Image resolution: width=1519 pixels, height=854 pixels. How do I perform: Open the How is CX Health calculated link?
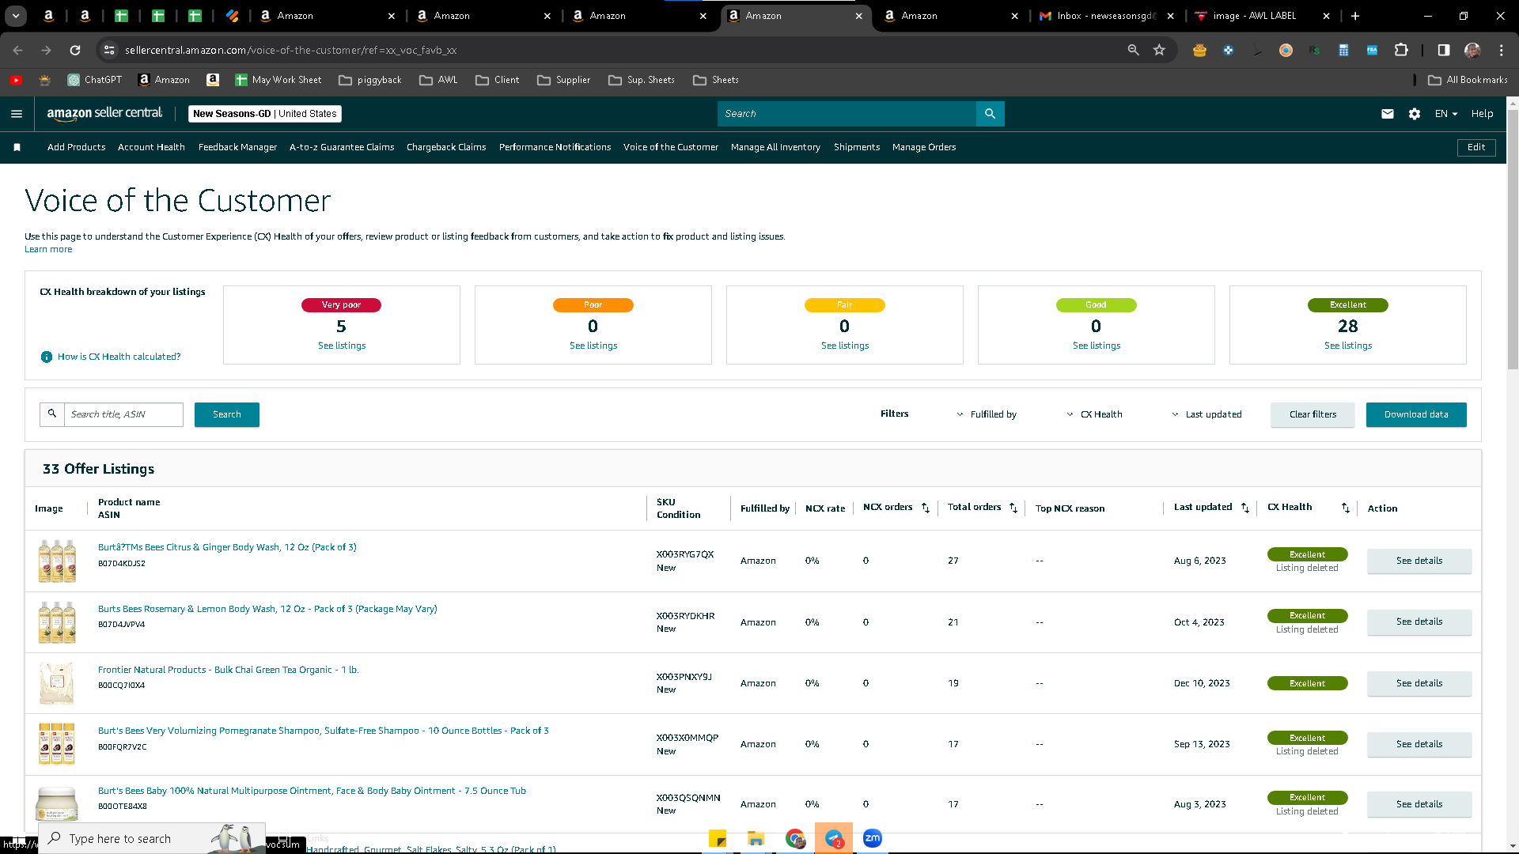pyautogui.click(x=119, y=357)
